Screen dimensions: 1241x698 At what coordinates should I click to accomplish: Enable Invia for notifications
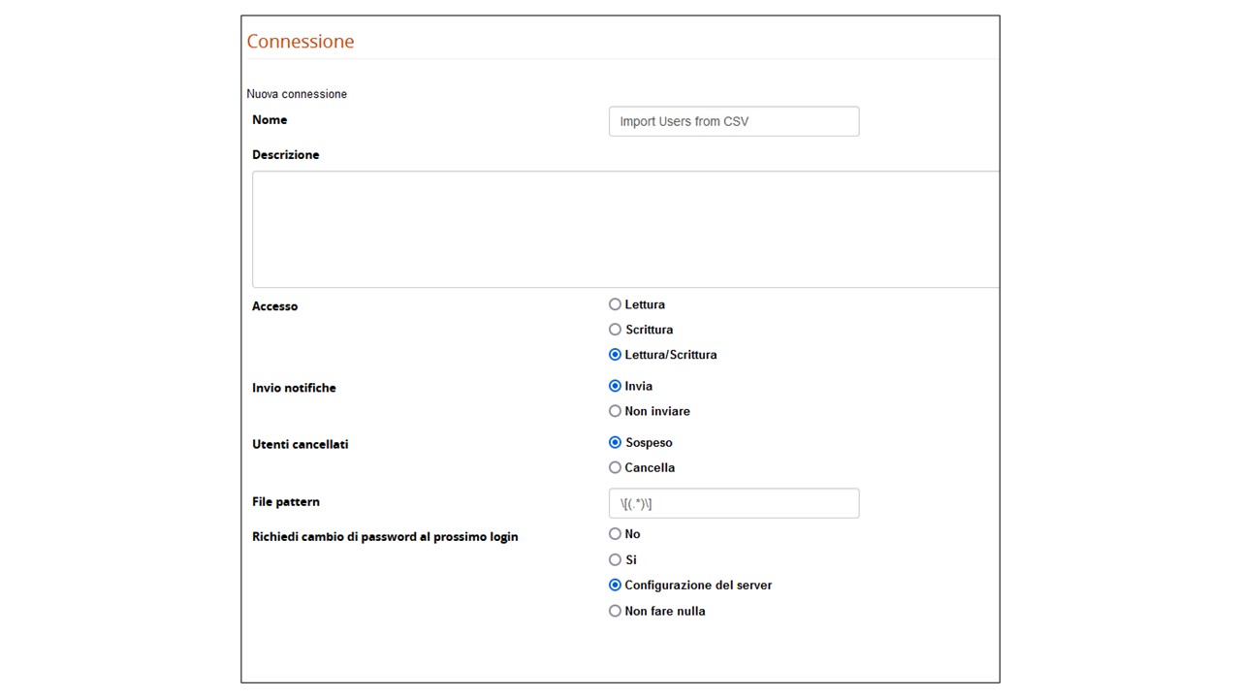click(615, 386)
